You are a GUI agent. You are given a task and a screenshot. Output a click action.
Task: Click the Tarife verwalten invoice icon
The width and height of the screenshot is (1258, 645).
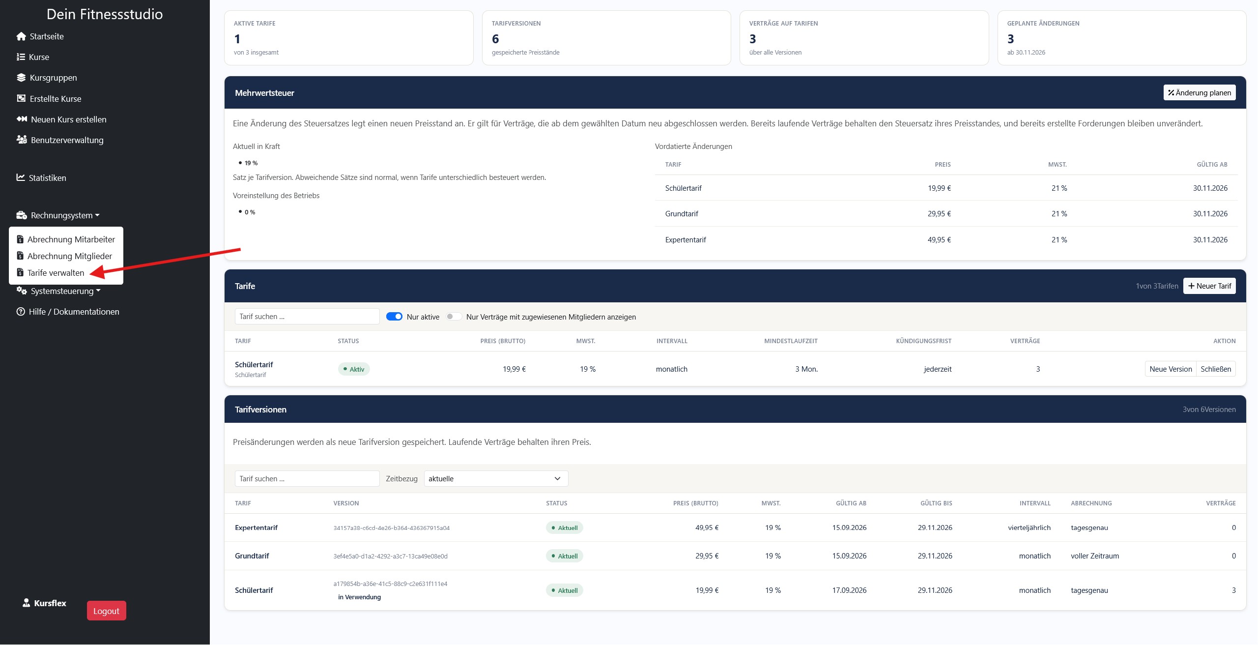click(20, 272)
